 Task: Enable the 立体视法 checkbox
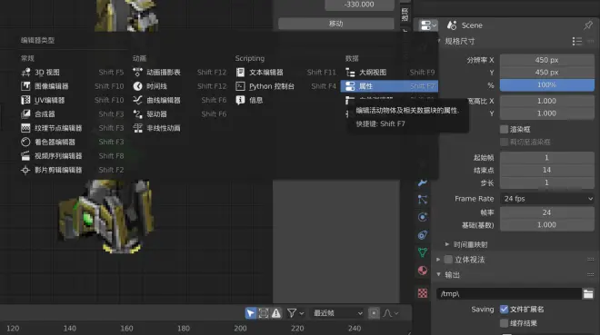(448, 260)
